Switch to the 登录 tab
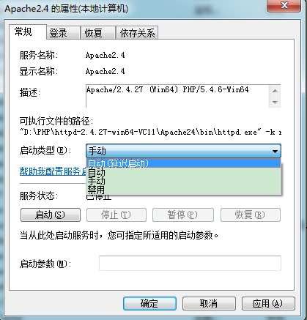This screenshot has height=320, width=307. click(63, 33)
